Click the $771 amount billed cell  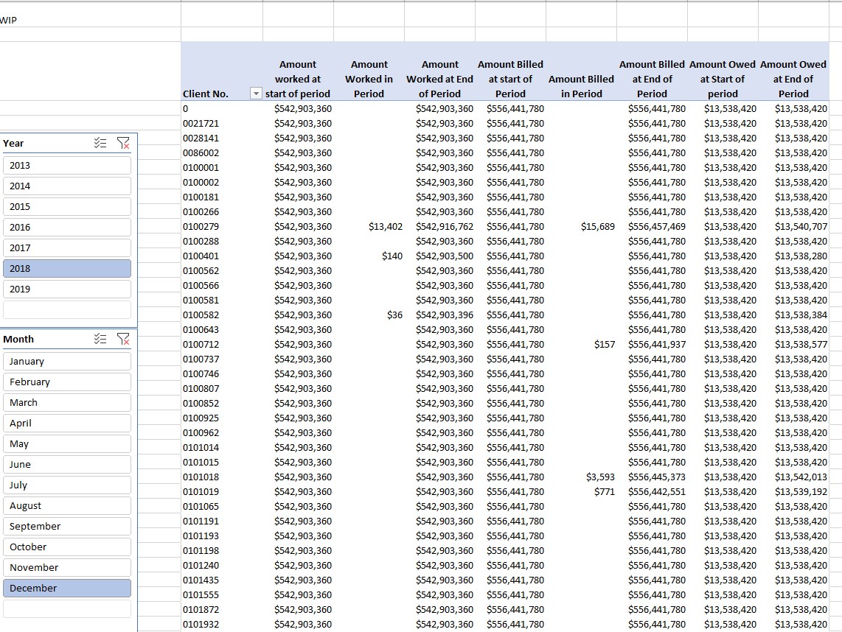(x=582, y=491)
